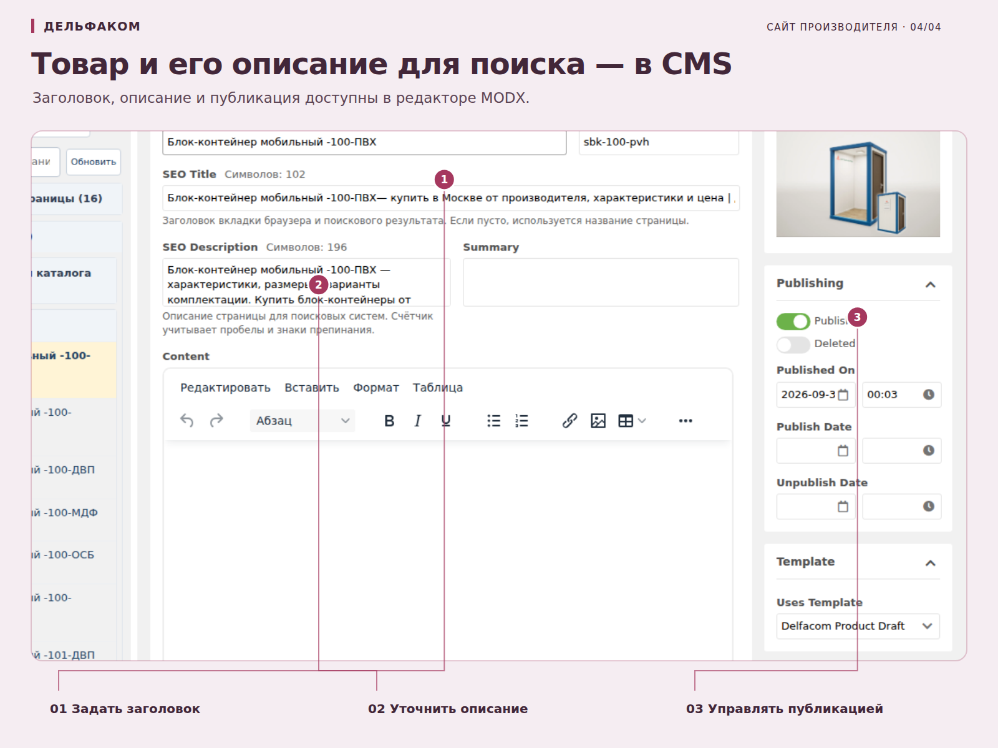This screenshot has height=748, width=998.
Task: Click the alias field sbk-100-pvh
Action: [659, 142]
